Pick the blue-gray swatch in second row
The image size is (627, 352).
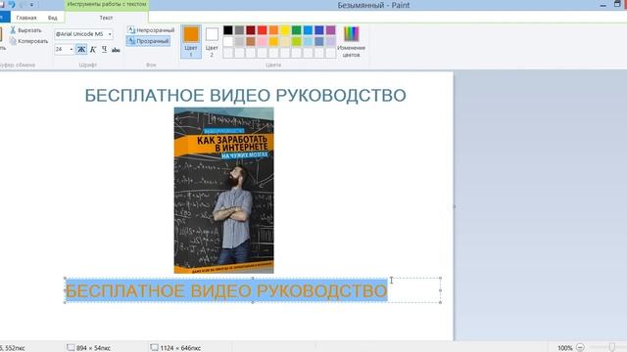coord(319,41)
